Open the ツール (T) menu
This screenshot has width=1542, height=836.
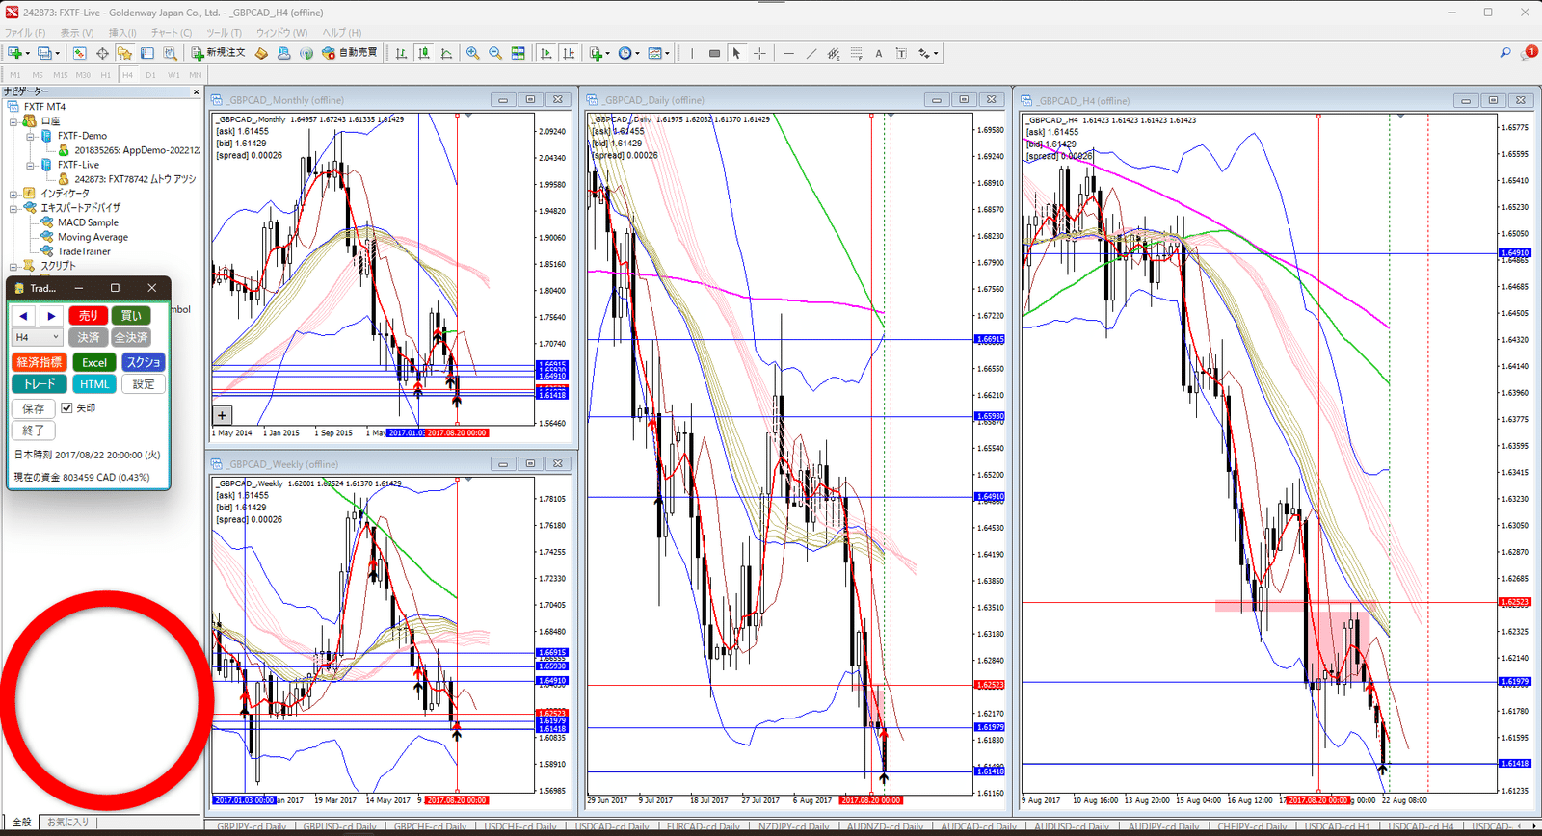point(224,32)
